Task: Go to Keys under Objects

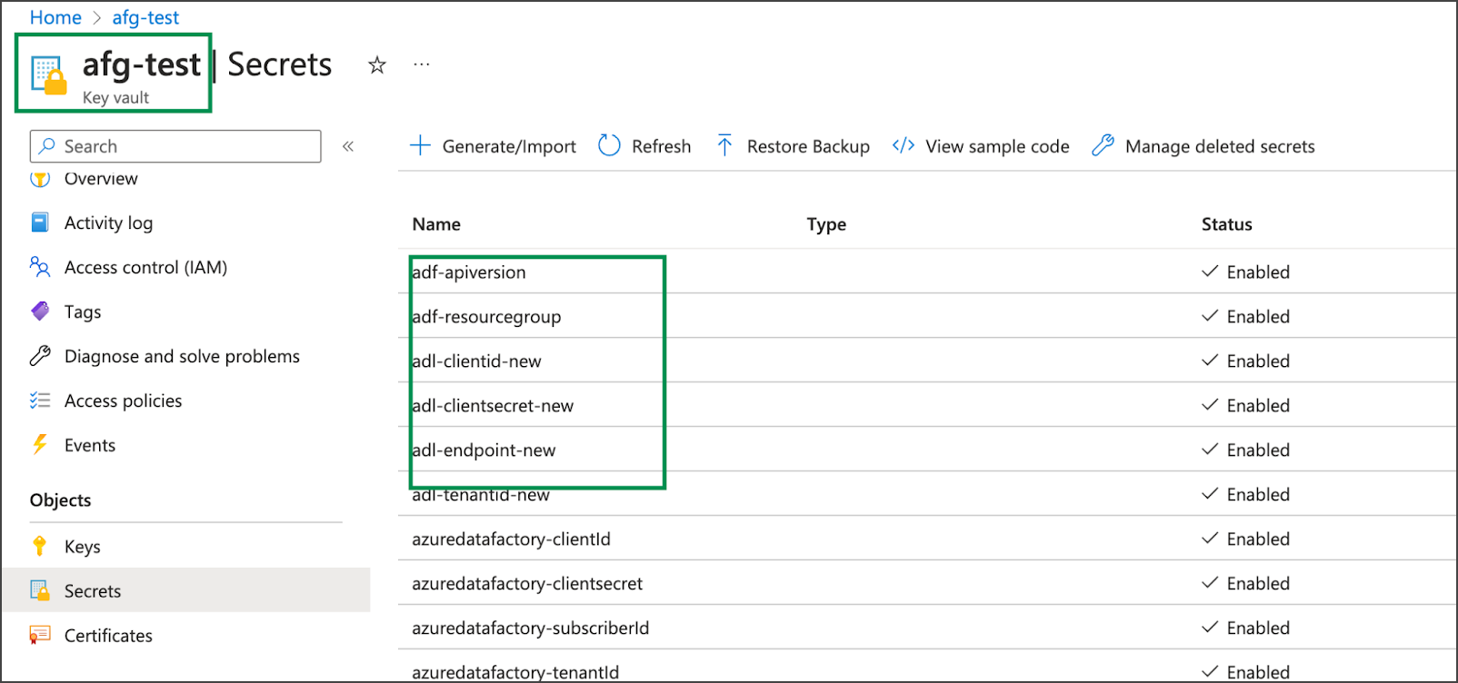Action: (x=82, y=547)
